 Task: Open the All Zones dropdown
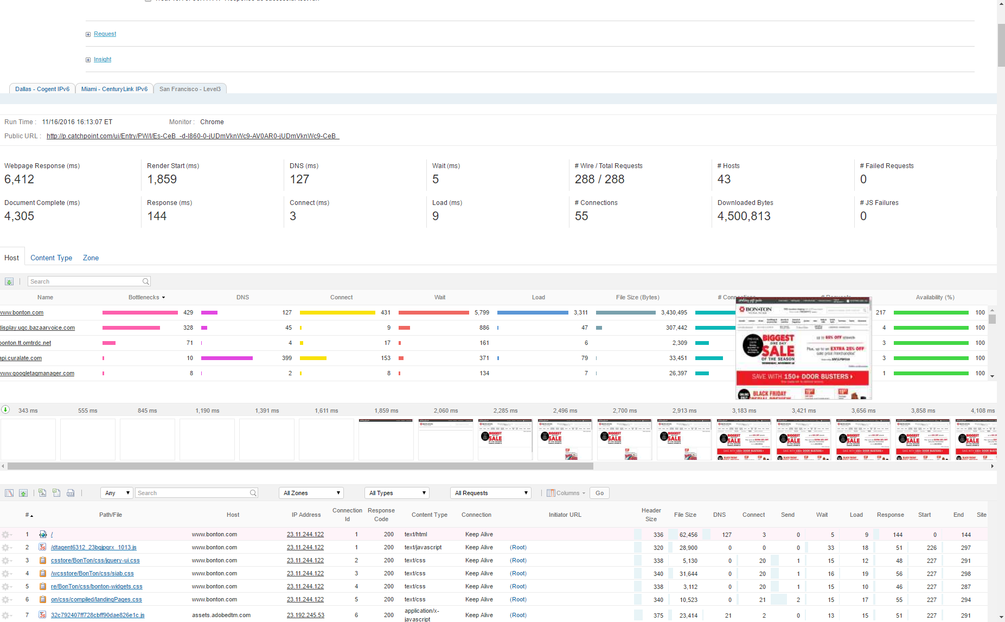click(311, 493)
